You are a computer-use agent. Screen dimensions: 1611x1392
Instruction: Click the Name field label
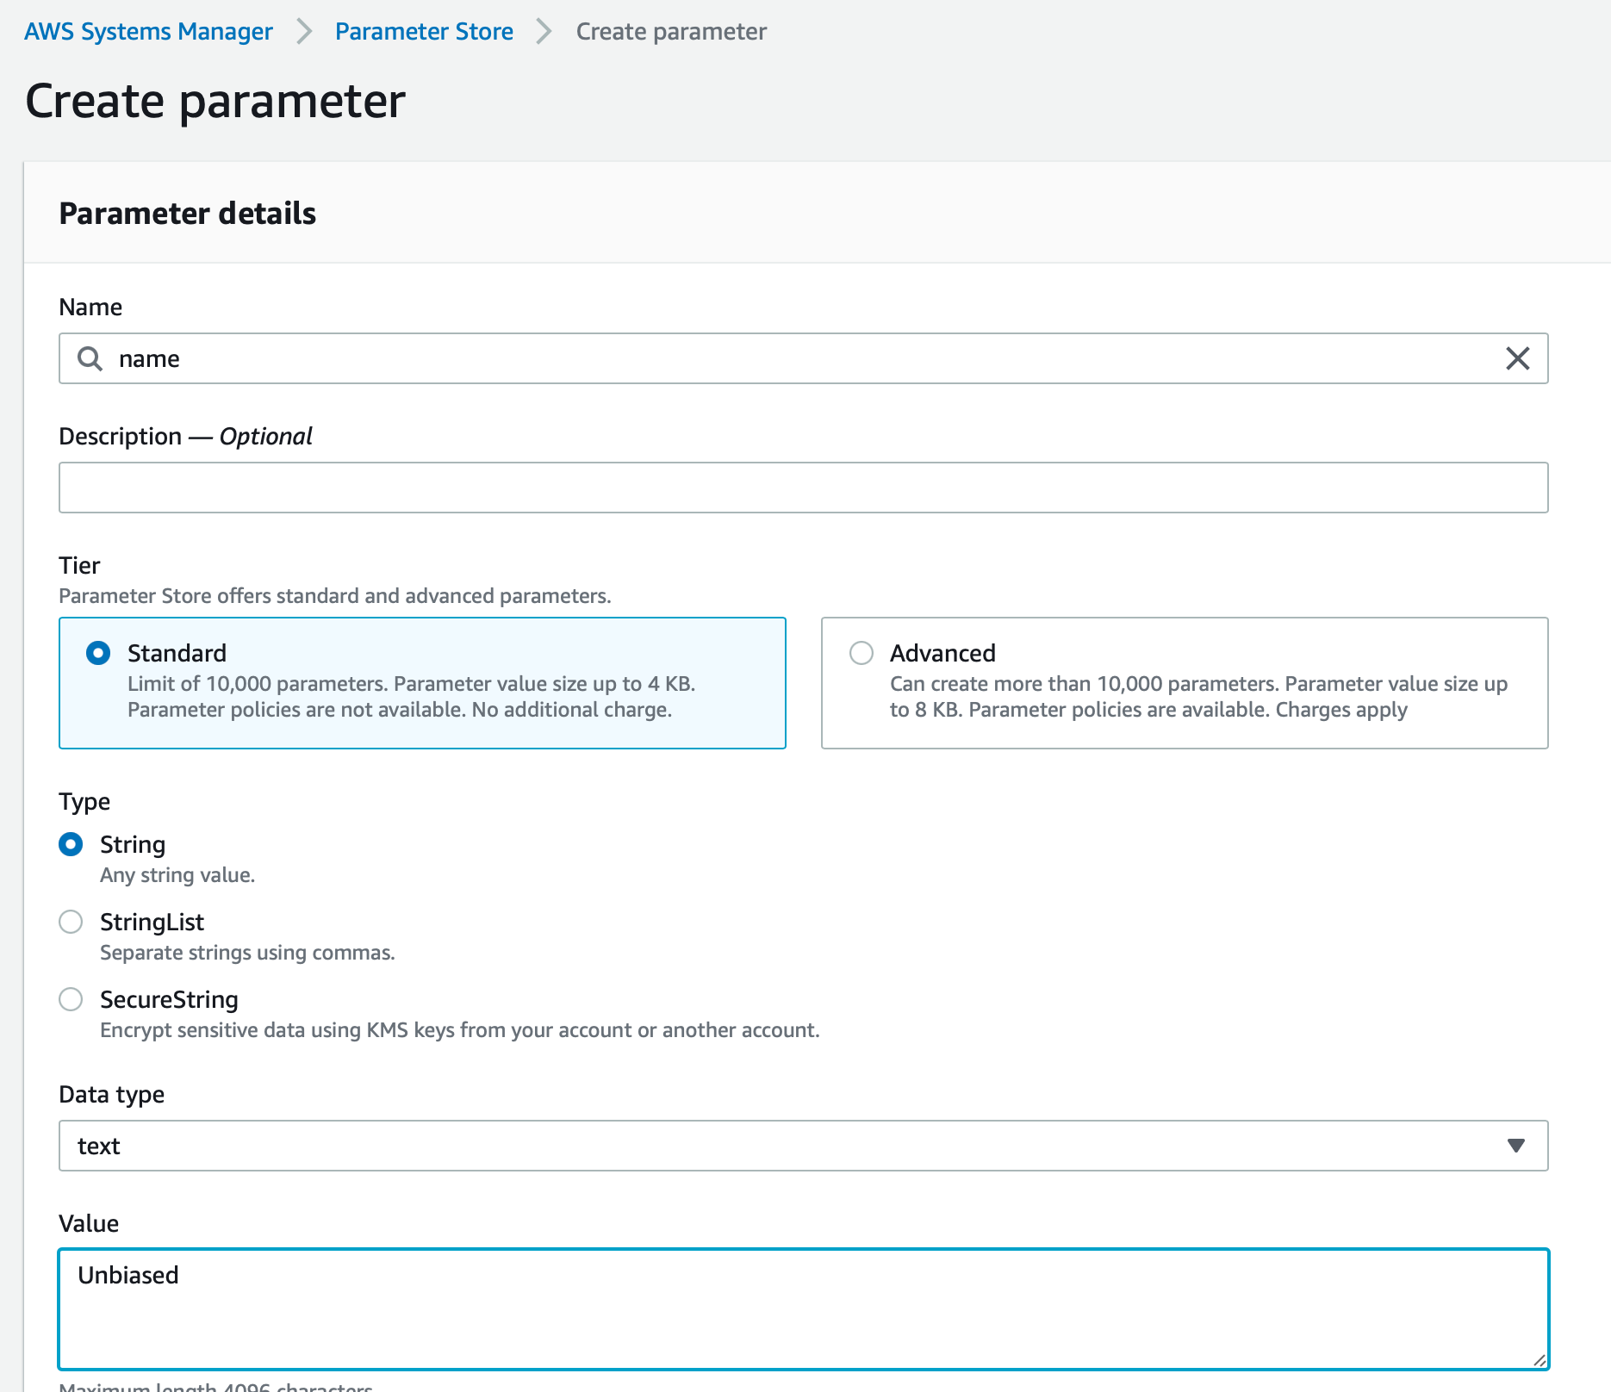tap(90, 308)
